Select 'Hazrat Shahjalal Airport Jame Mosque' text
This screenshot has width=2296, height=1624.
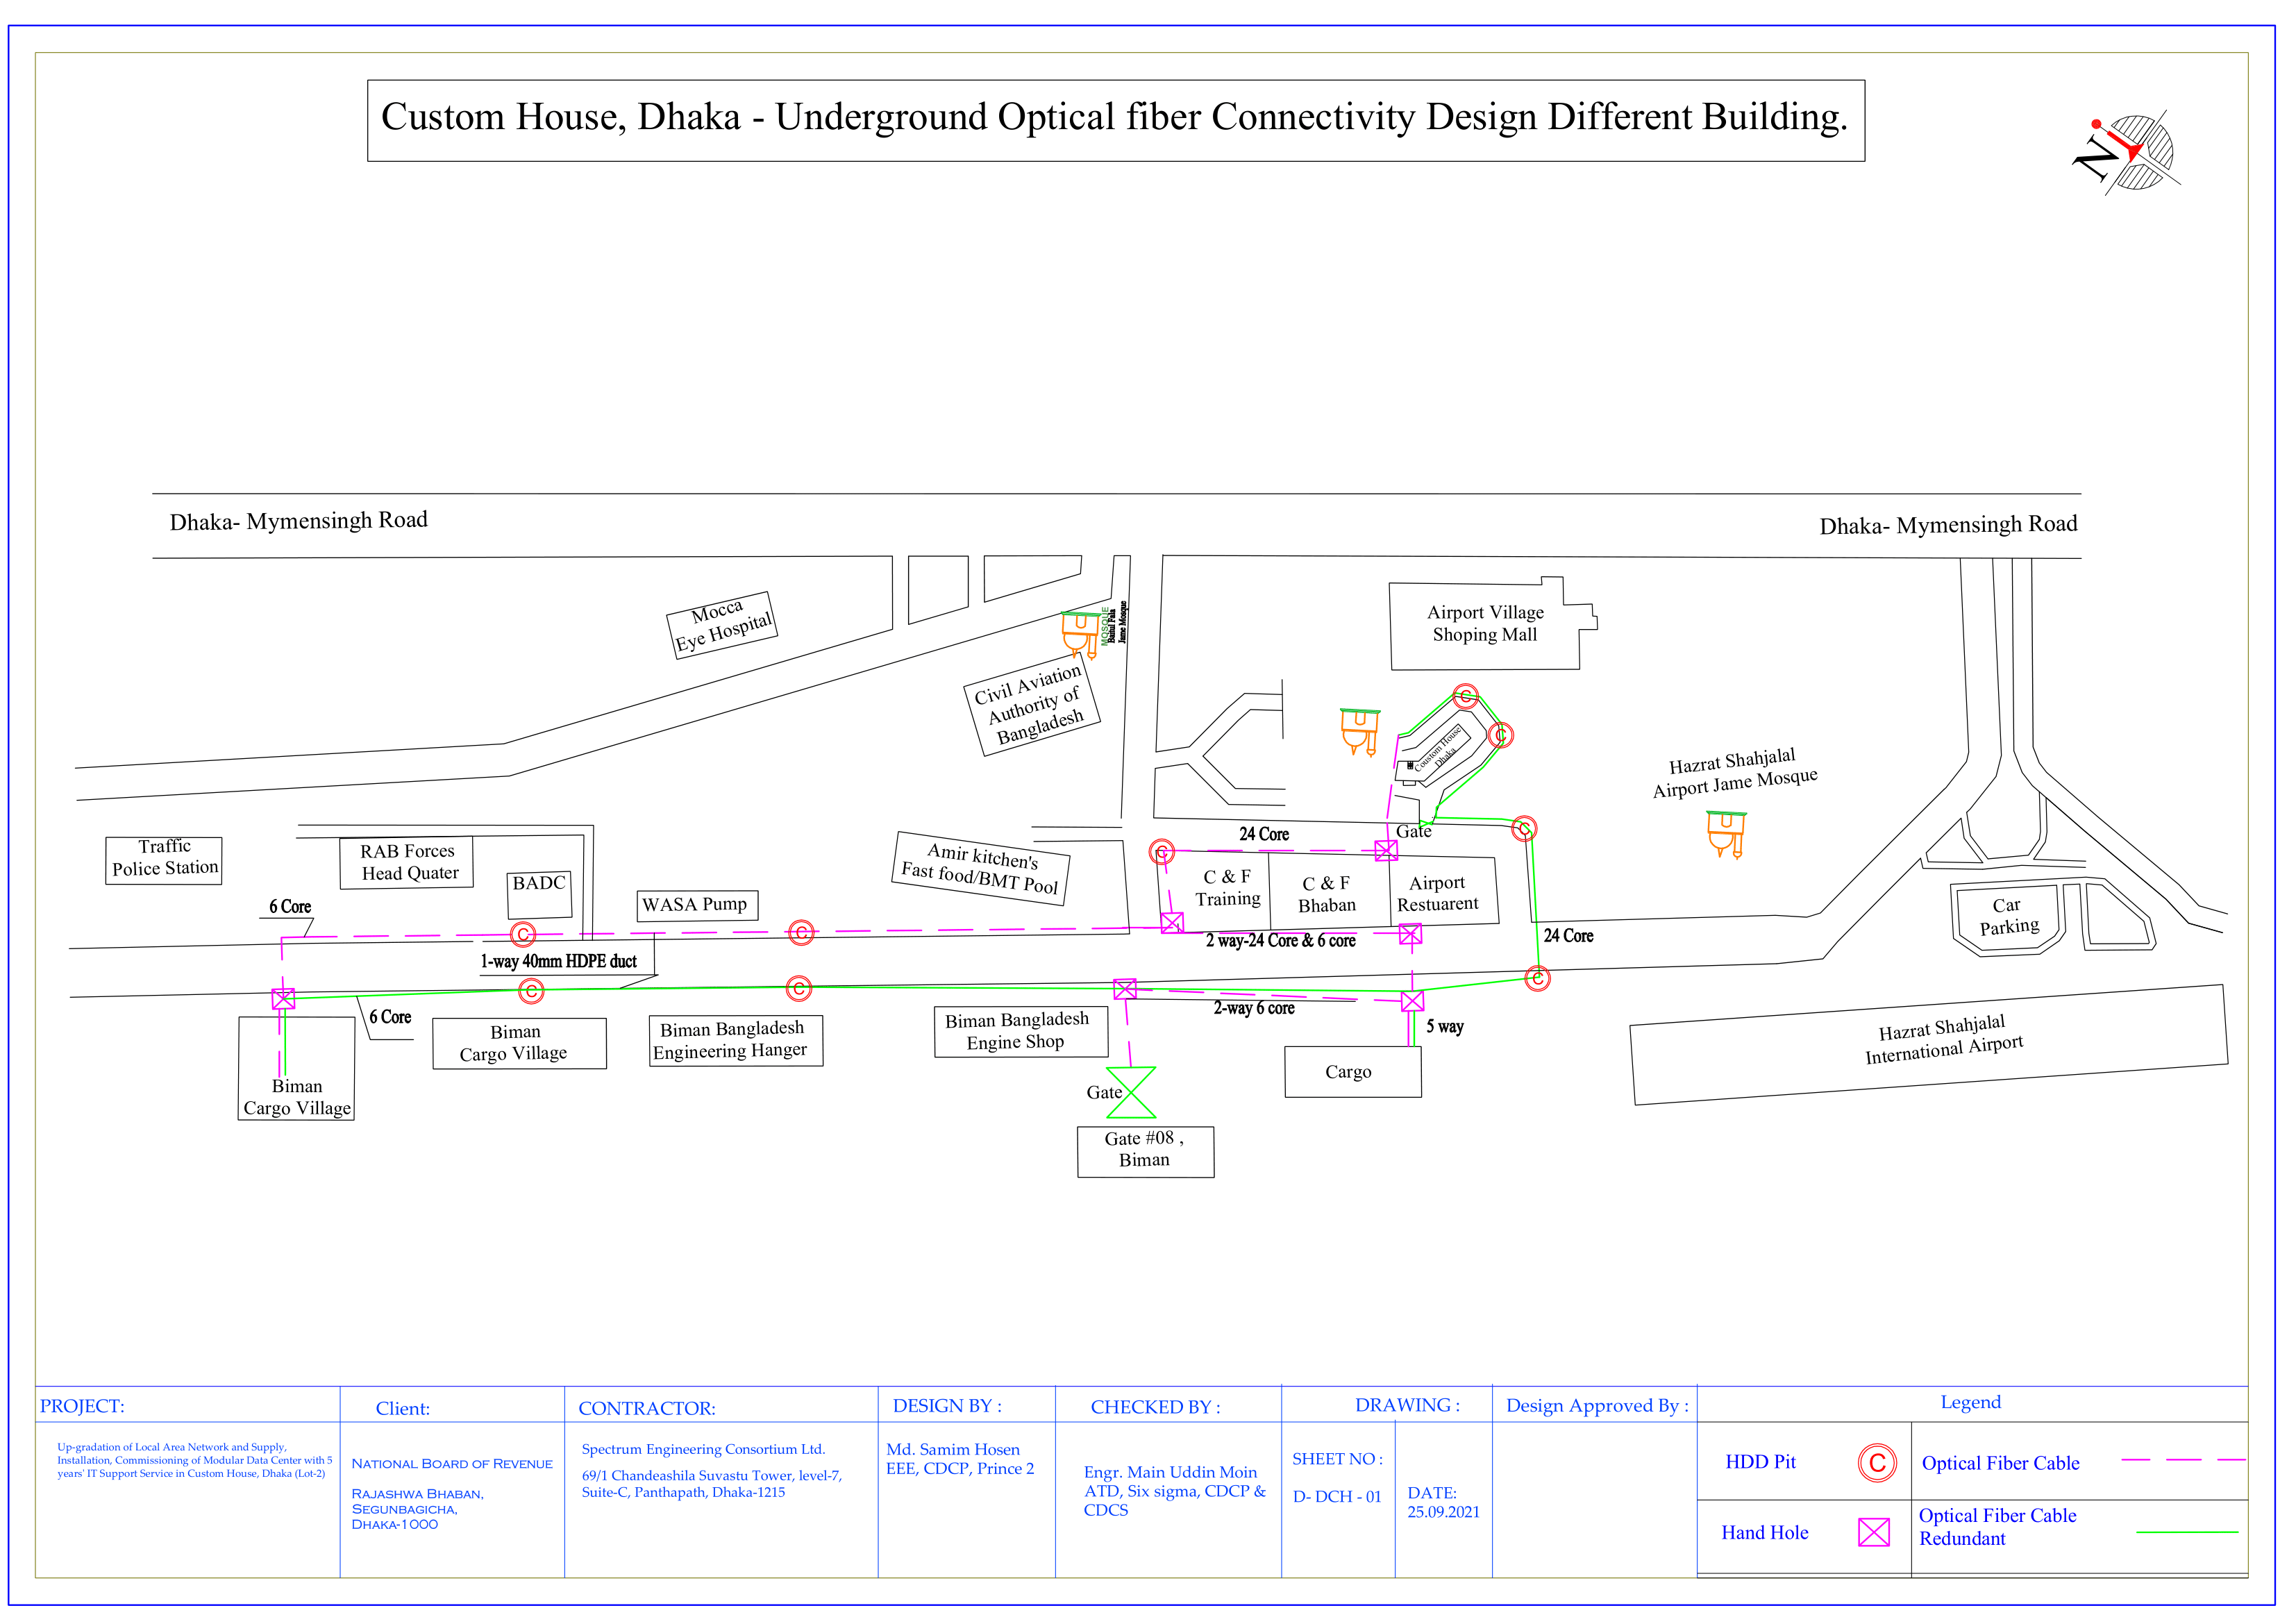(1734, 773)
